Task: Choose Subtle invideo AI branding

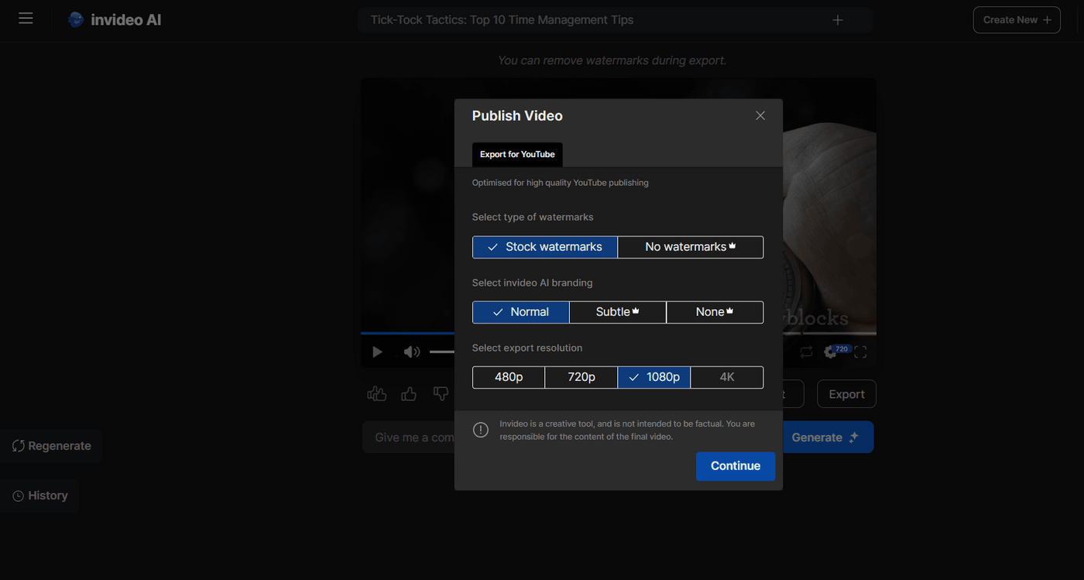Action: (x=617, y=311)
